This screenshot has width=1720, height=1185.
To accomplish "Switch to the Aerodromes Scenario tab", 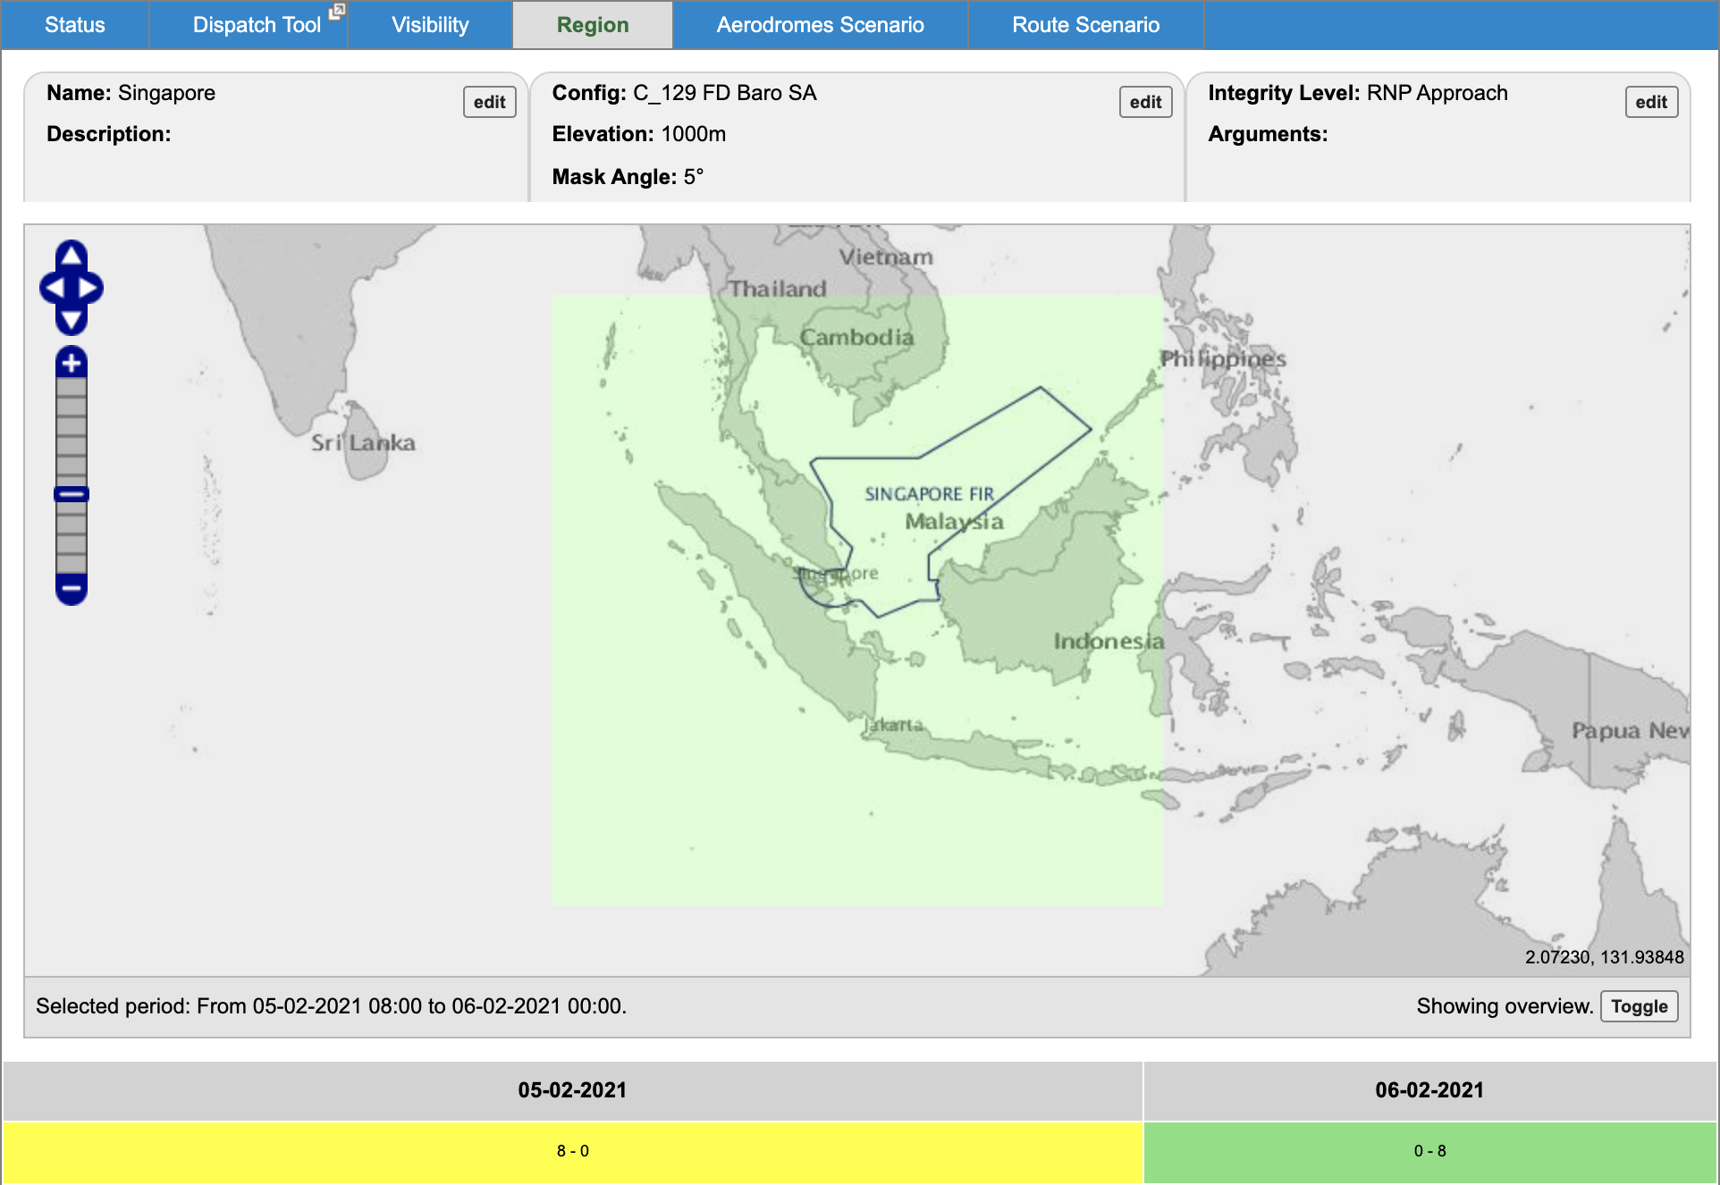I will pyautogui.click(x=819, y=25).
